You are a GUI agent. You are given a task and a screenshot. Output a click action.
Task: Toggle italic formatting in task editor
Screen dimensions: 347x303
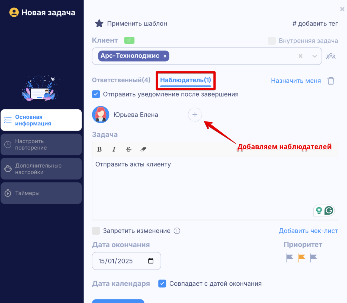pyautogui.click(x=114, y=149)
